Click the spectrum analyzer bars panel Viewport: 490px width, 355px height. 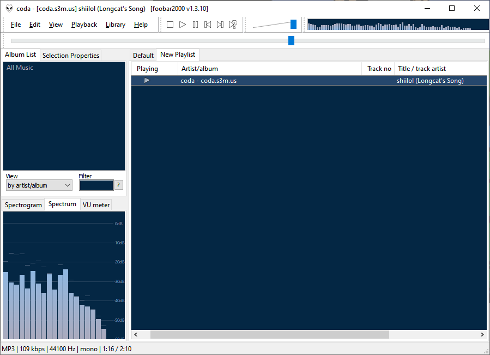pos(64,275)
